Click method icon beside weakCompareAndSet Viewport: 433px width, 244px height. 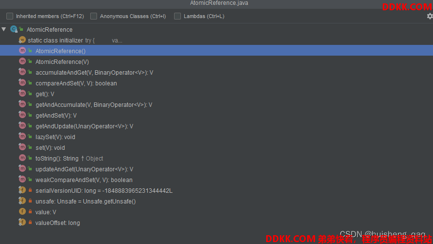(22, 179)
